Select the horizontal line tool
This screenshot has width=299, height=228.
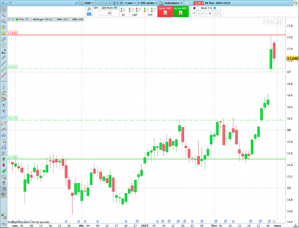pyautogui.click(x=4, y=81)
